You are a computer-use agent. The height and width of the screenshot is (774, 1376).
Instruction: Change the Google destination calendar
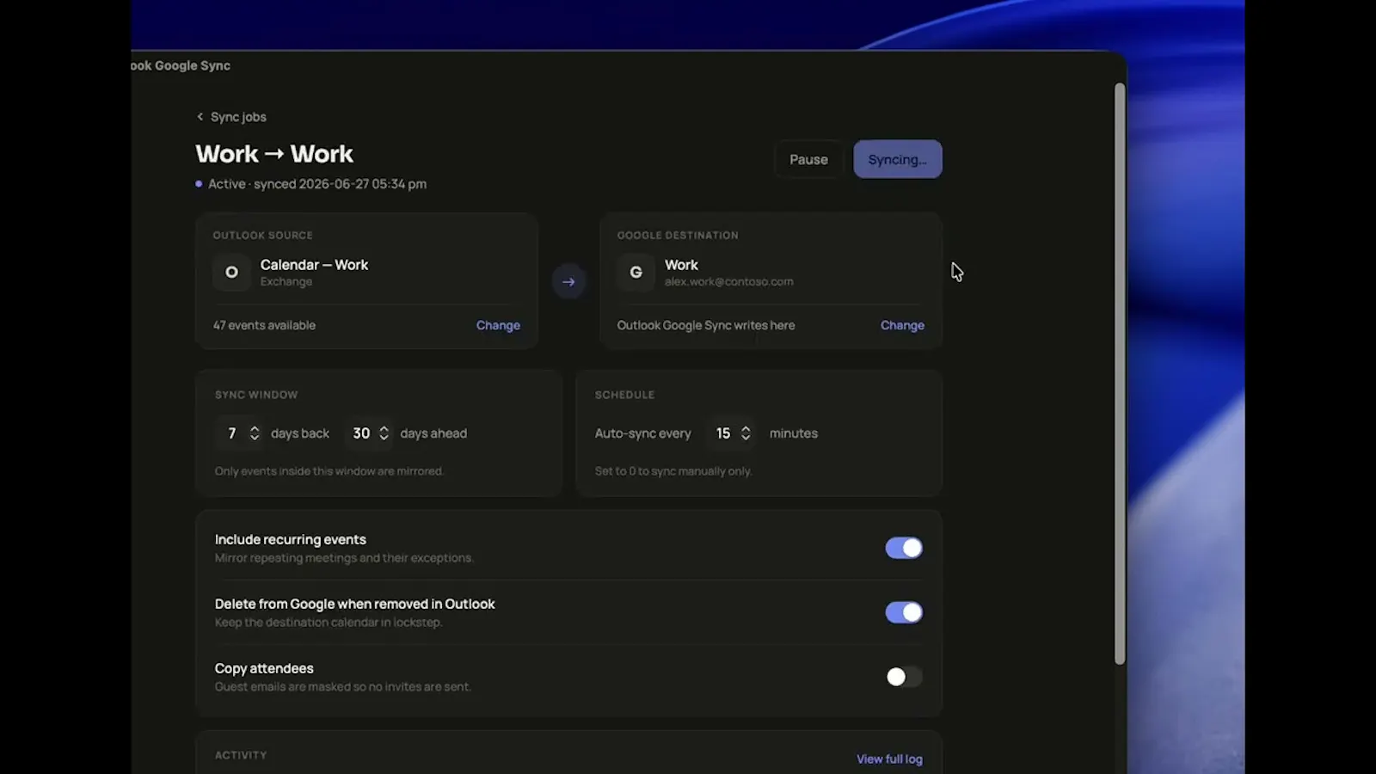[902, 325]
